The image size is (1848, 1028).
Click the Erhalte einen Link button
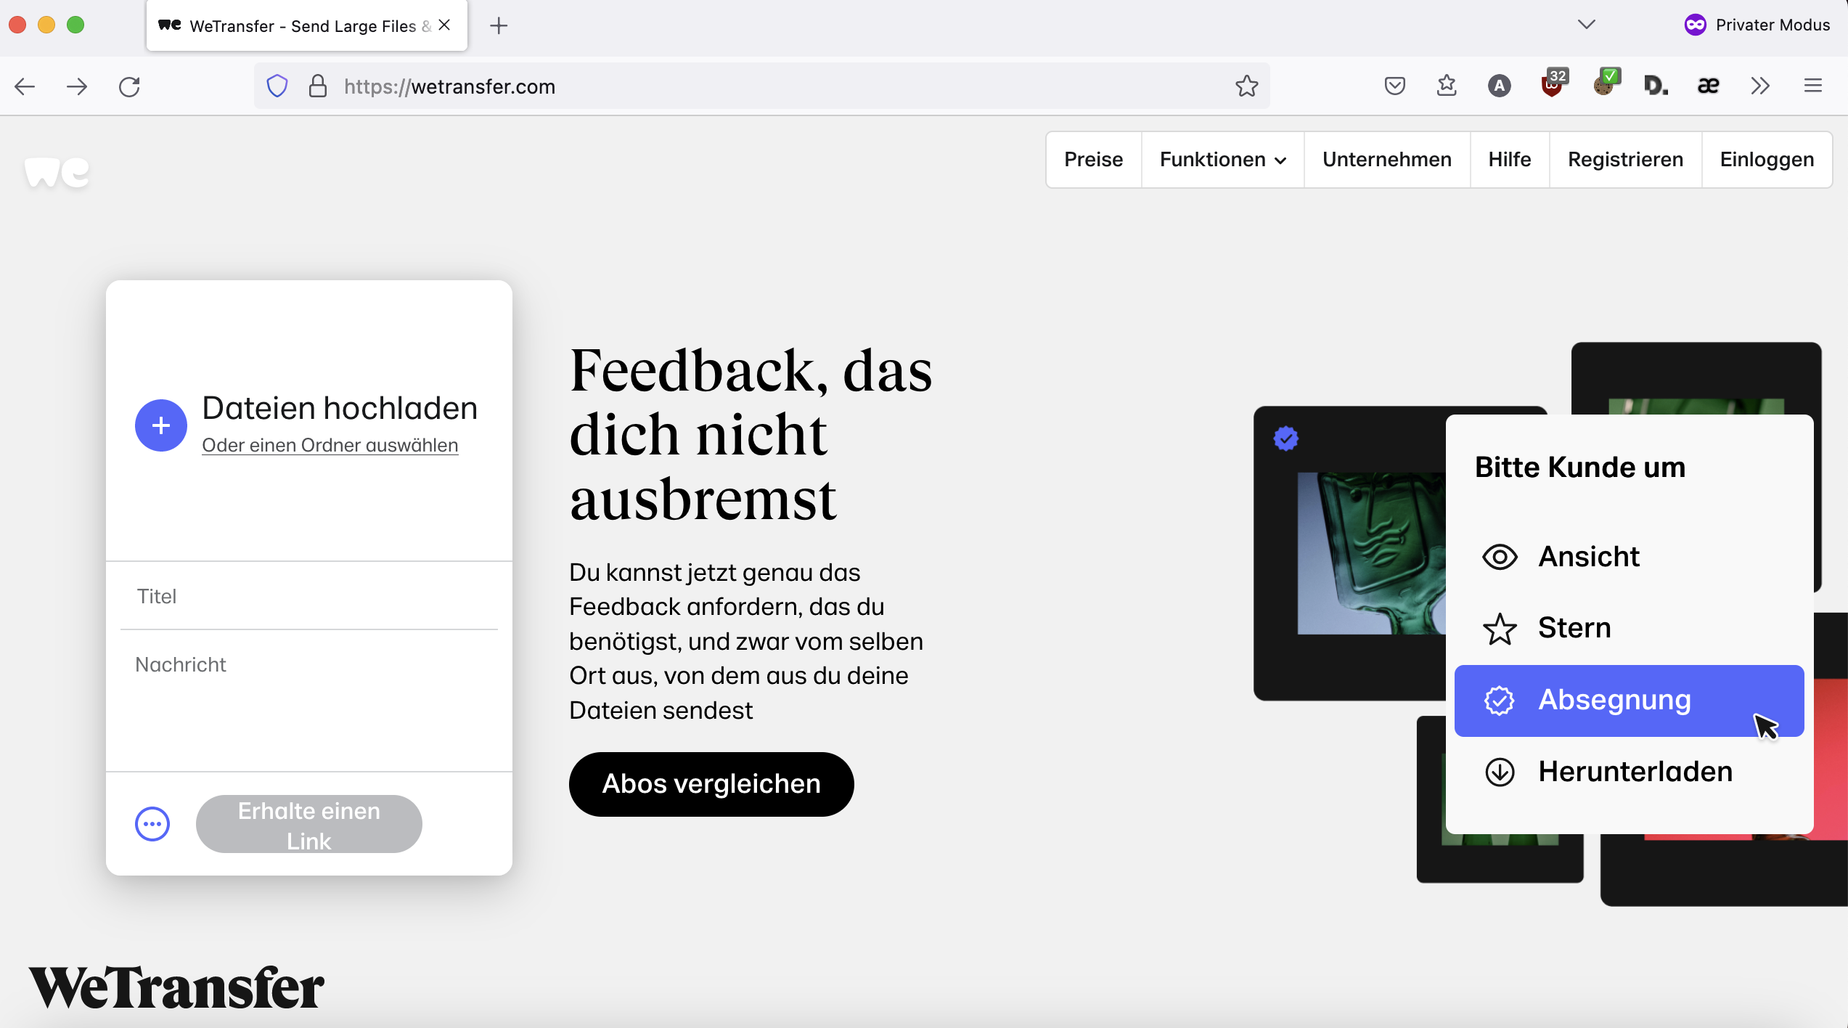(x=308, y=824)
